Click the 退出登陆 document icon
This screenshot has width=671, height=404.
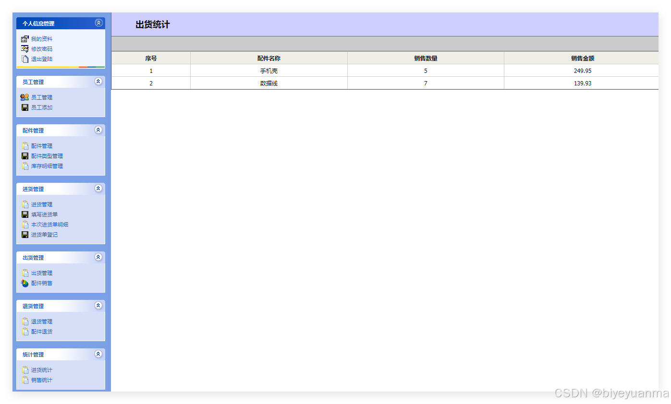pos(25,59)
